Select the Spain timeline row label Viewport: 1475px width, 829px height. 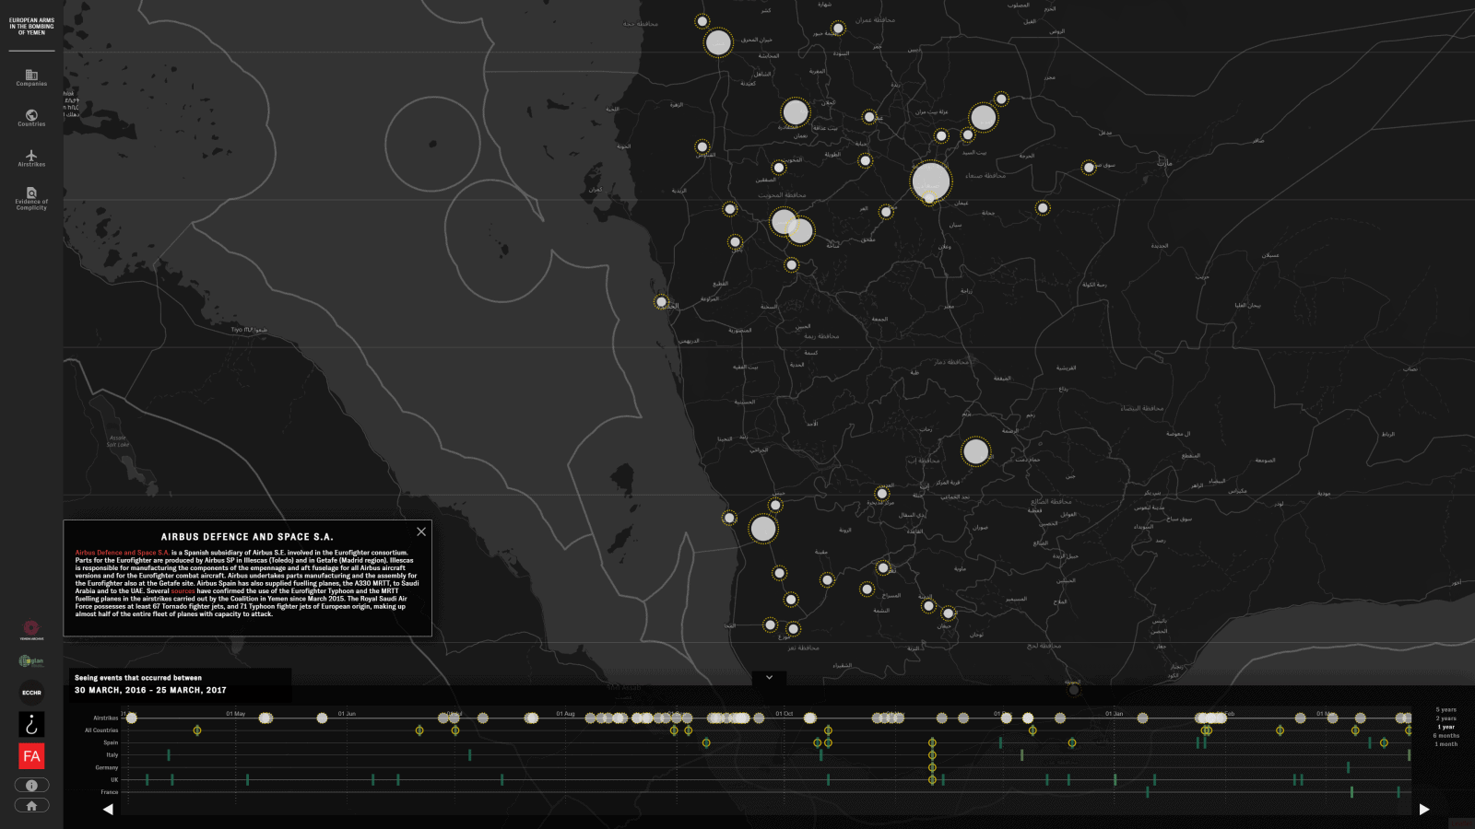click(x=111, y=742)
